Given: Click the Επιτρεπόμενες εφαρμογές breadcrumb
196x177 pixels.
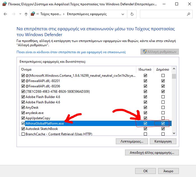Looking at the screenshot, I should click(x=87, y=14).
